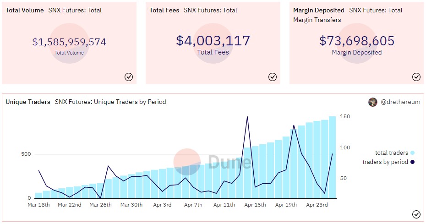Open the Unique Traders query title

pos(27,102)
